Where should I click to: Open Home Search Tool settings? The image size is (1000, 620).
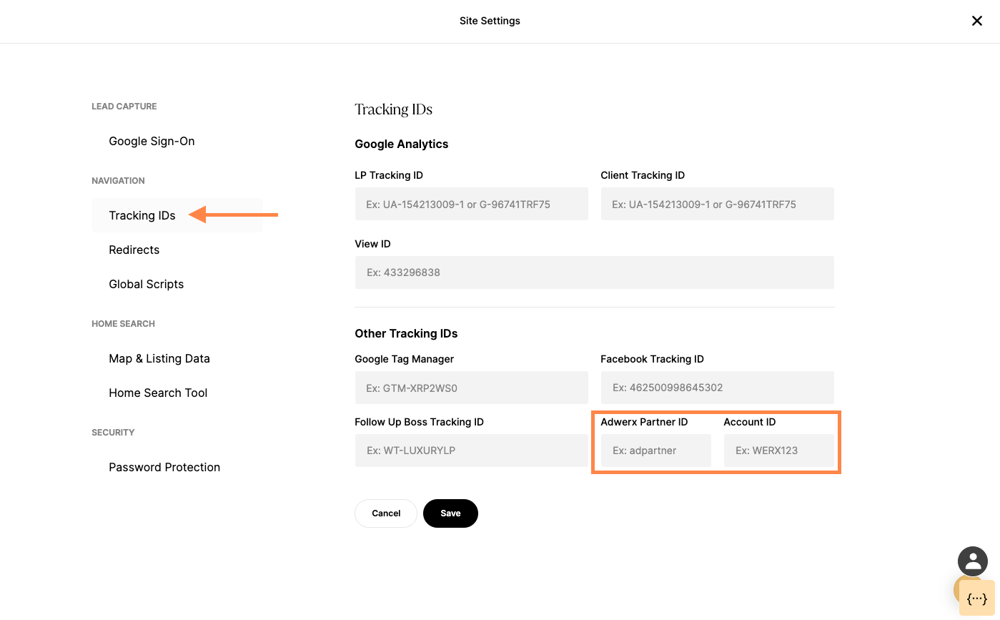[x=158, y=393]
